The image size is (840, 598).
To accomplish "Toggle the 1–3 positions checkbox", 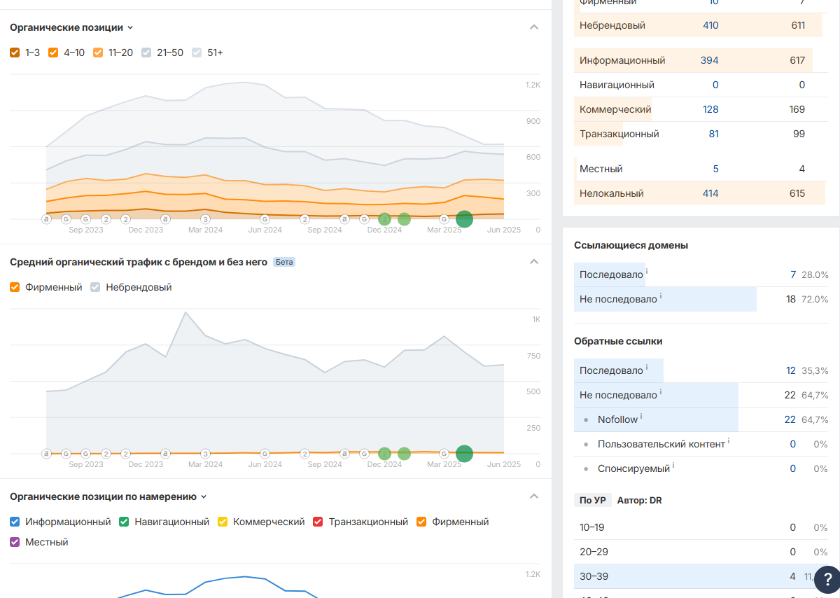I will [x=15, y=53].
